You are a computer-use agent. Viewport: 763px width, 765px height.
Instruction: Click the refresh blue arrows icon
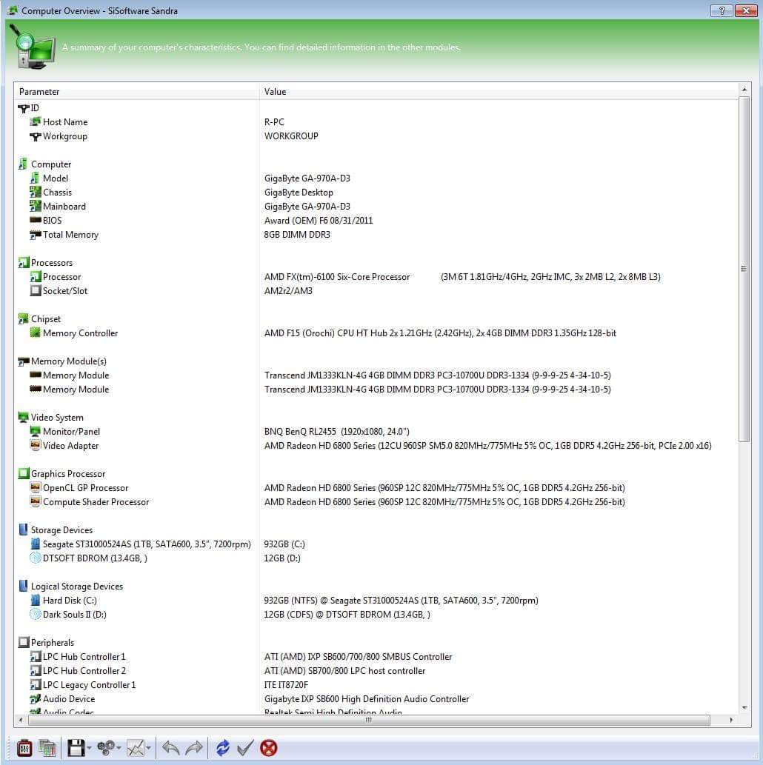coord(222,748)
